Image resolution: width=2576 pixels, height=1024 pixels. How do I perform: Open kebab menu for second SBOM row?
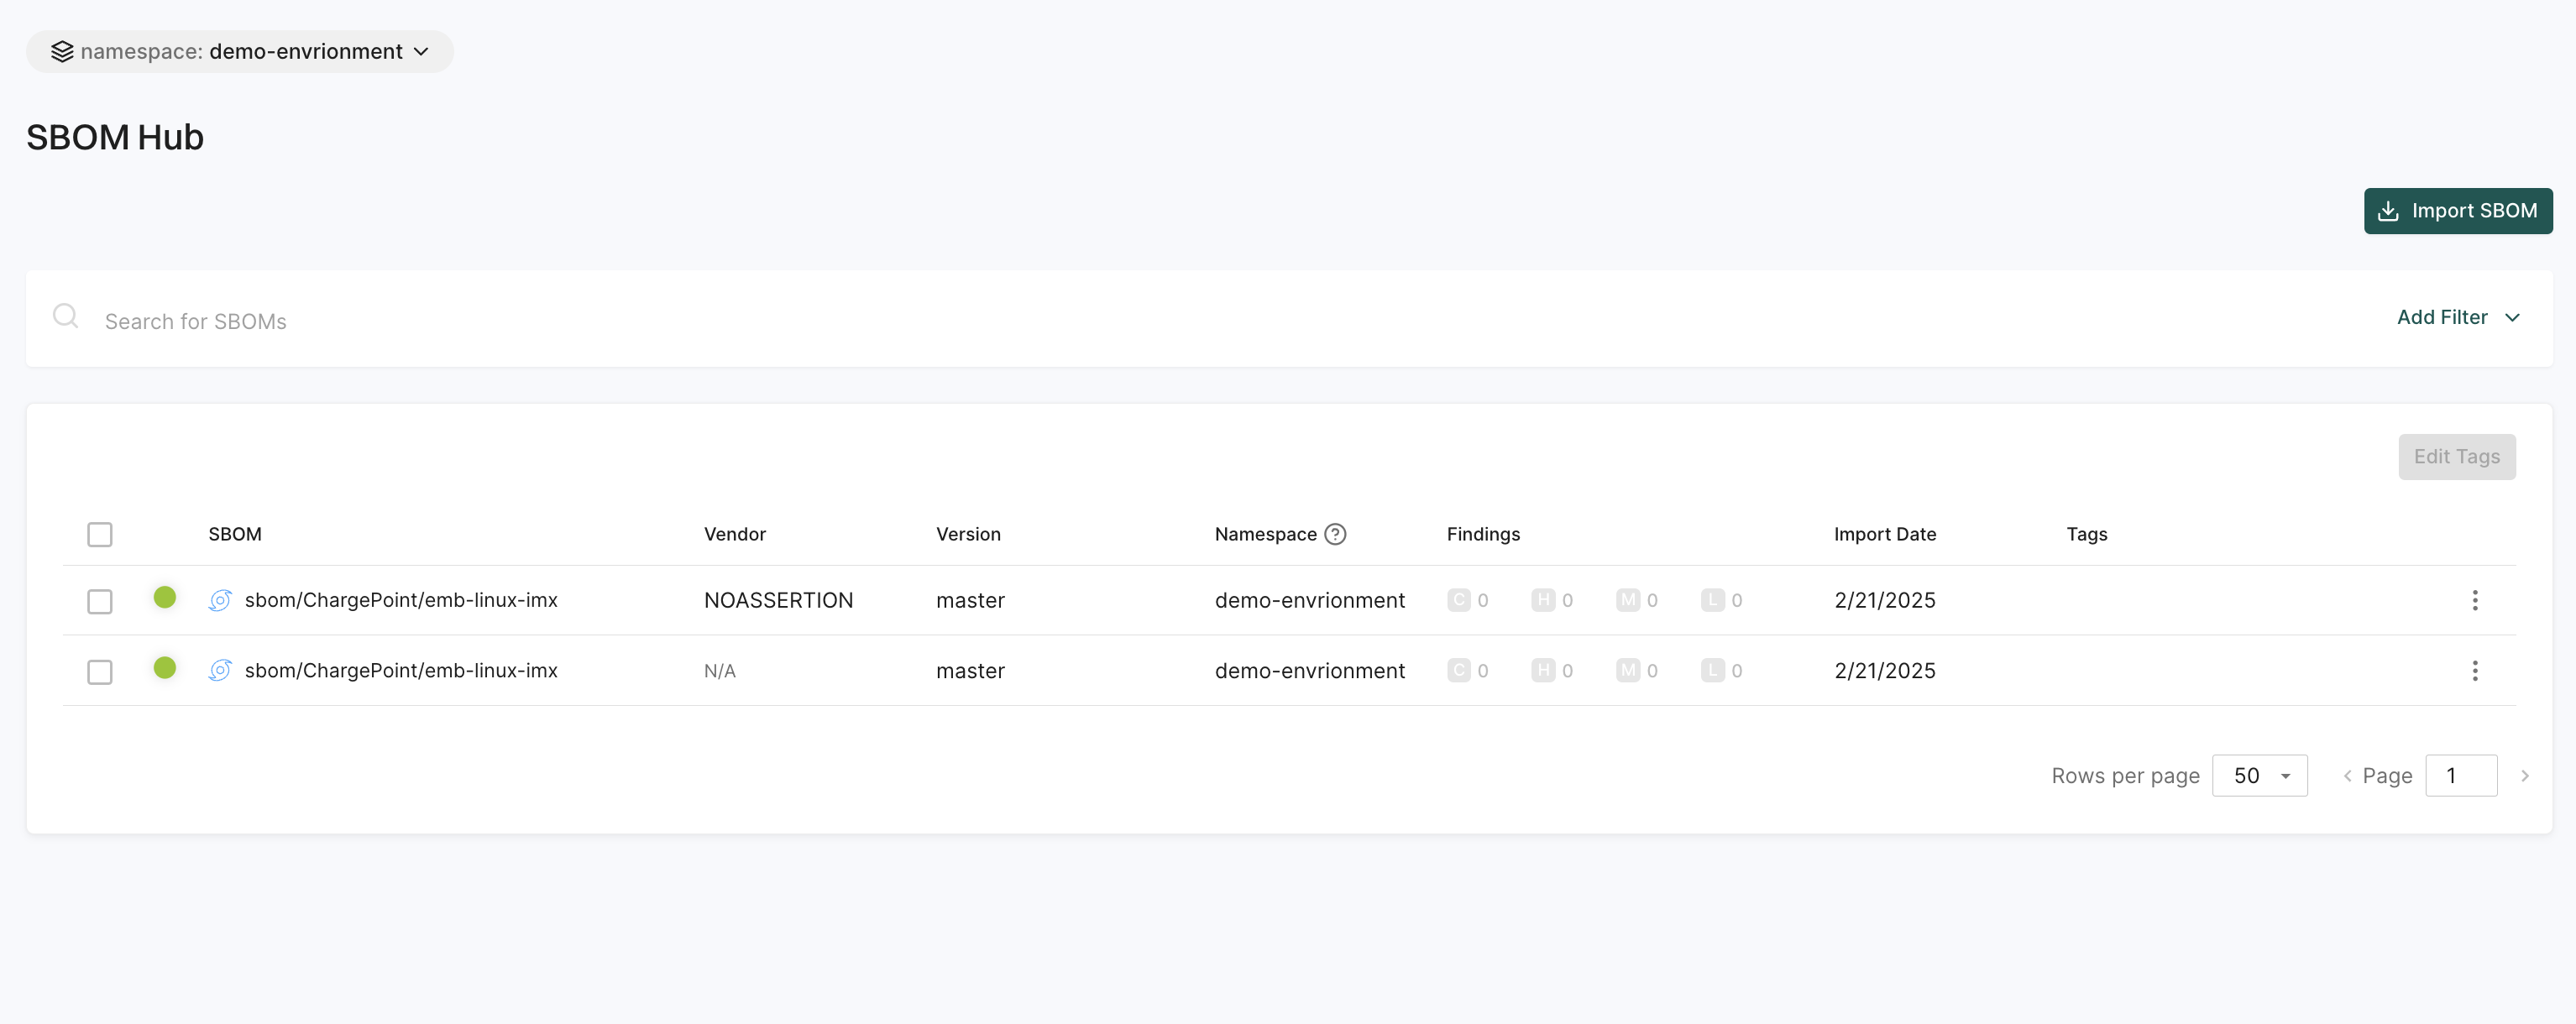point(2474,670)
